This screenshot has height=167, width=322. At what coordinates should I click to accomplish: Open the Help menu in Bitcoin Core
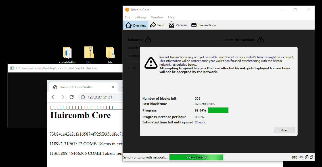click(172, 17)
